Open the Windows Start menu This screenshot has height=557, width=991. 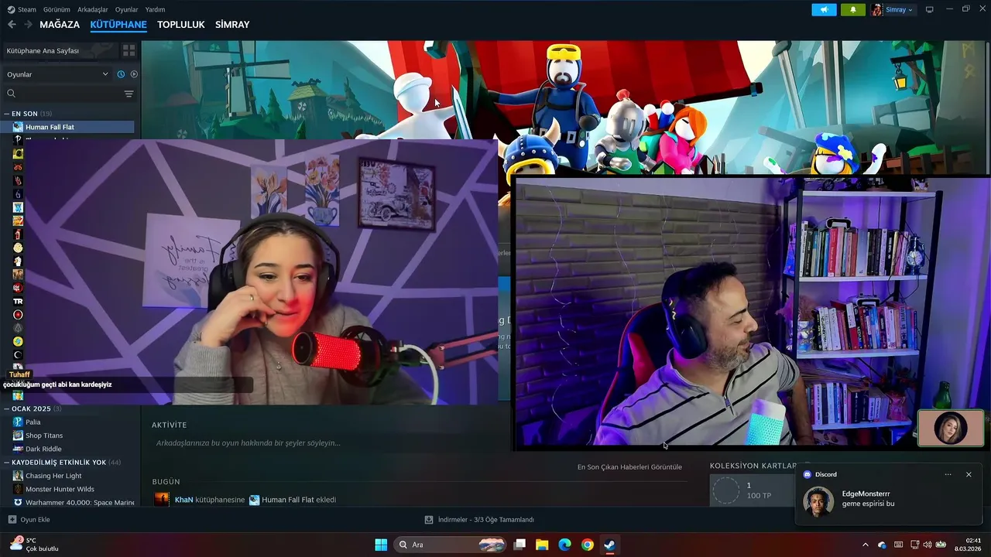(x=381, y=545)
